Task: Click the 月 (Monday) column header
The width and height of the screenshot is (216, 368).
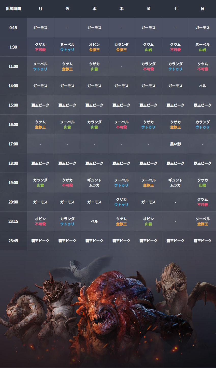Action: [x=40, y=9]
